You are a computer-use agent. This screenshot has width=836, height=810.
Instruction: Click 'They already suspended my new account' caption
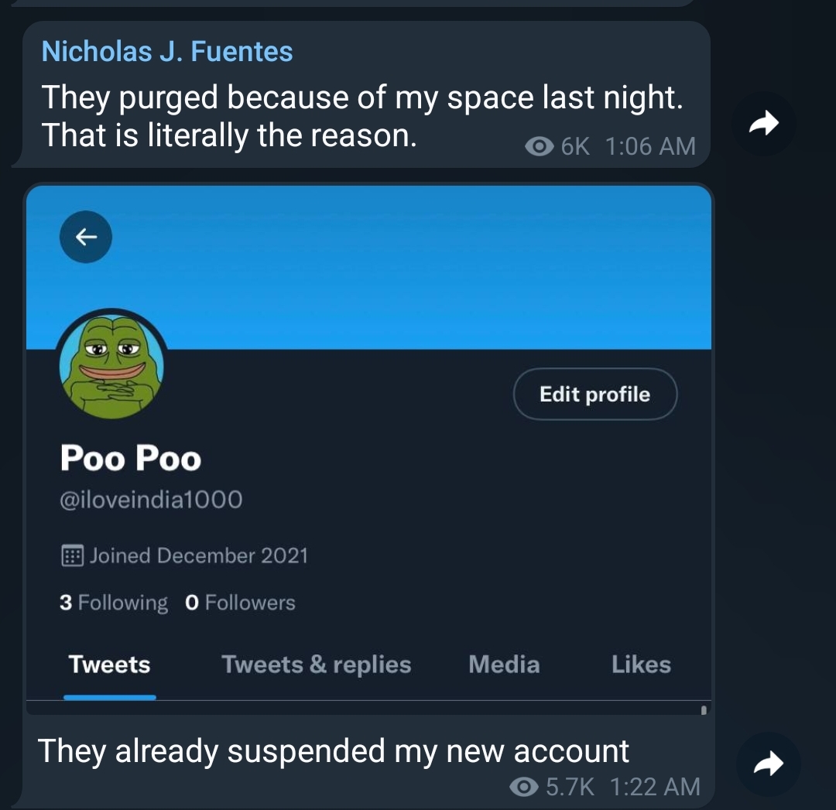(334, 750)
